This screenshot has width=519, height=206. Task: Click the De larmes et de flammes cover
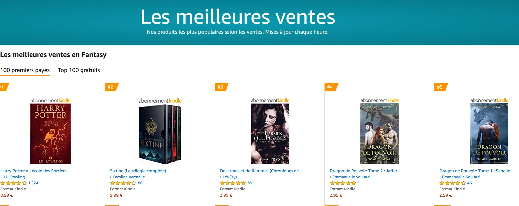pos(270,134)
